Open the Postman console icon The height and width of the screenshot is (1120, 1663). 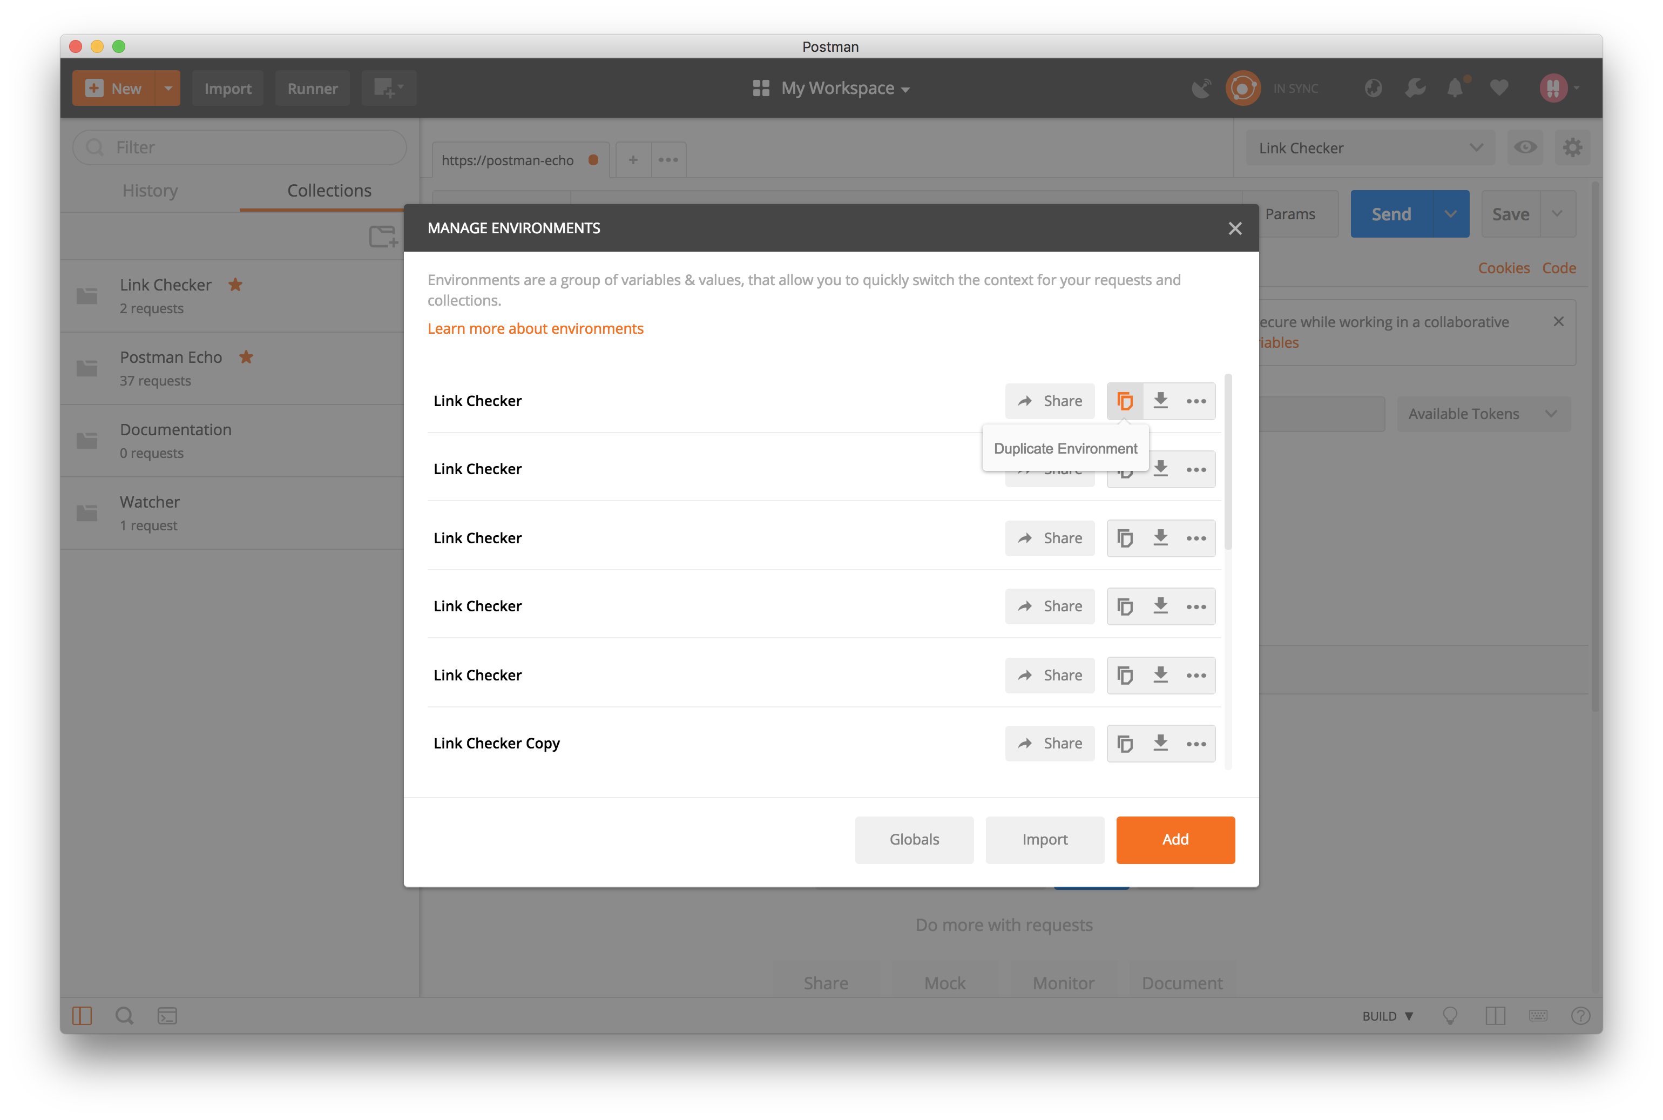167,1016
